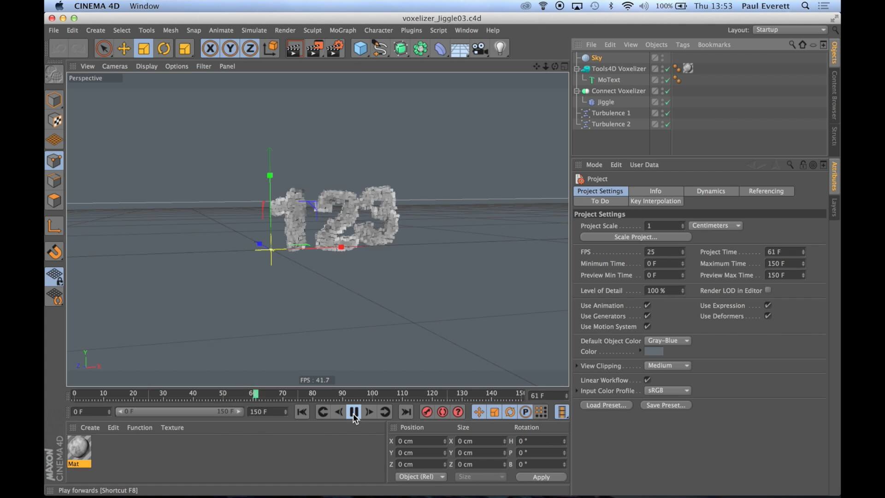
Task: Disable Use Animation checkbox
Action: pos(647,305)
